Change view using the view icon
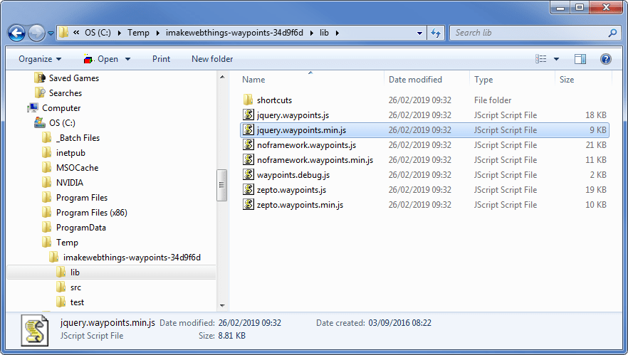The height and width of the screenshot is (355, 628). 540,59
